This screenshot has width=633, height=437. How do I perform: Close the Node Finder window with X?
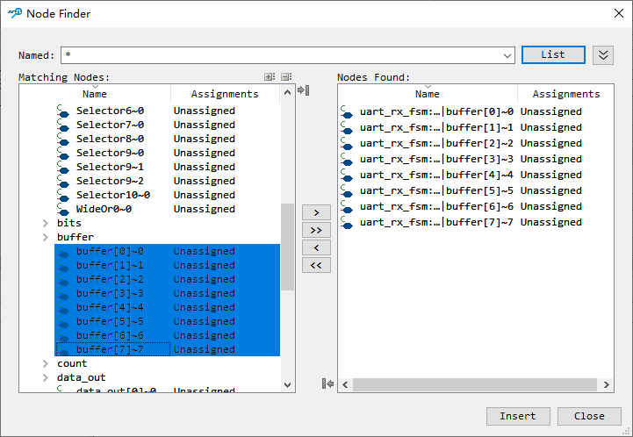click(x=618, y=13)
